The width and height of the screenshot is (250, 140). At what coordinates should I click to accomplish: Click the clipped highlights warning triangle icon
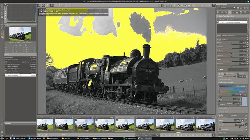tap(189, 5)
